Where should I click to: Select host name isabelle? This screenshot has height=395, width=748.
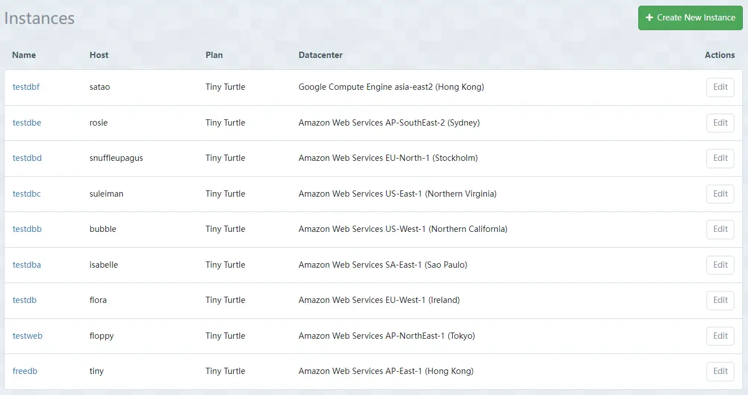pyautogui.click(x=104, y=265)
